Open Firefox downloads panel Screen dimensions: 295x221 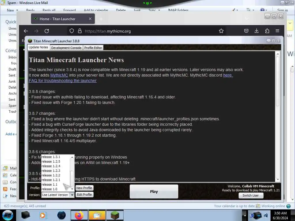point(256,31)
